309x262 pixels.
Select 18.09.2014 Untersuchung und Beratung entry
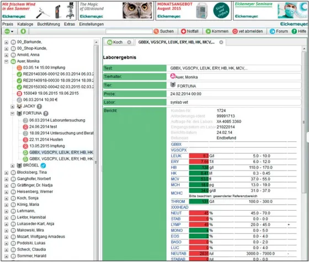(61, 133)
